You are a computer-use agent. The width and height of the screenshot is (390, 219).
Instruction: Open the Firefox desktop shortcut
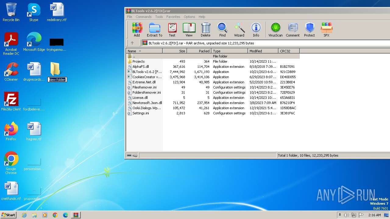pyautogui.click(x=11, y=131)
